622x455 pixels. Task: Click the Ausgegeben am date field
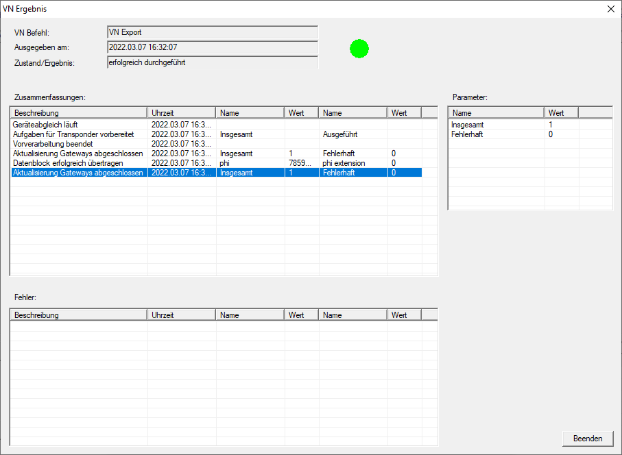coord(213,47)
